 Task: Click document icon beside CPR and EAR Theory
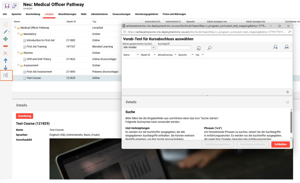tap(25, 59)
